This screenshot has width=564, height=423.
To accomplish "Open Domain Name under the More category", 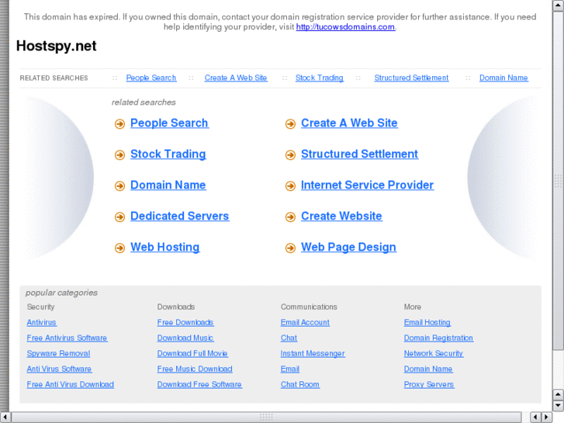I will pyautogui.click(x=428, y=369).
